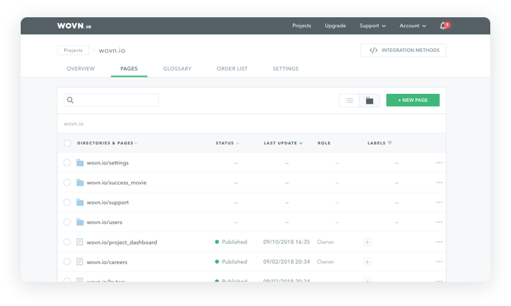Select the wovn.io/users row checkbox
This screenshot has width=511, height=306.
67,222
